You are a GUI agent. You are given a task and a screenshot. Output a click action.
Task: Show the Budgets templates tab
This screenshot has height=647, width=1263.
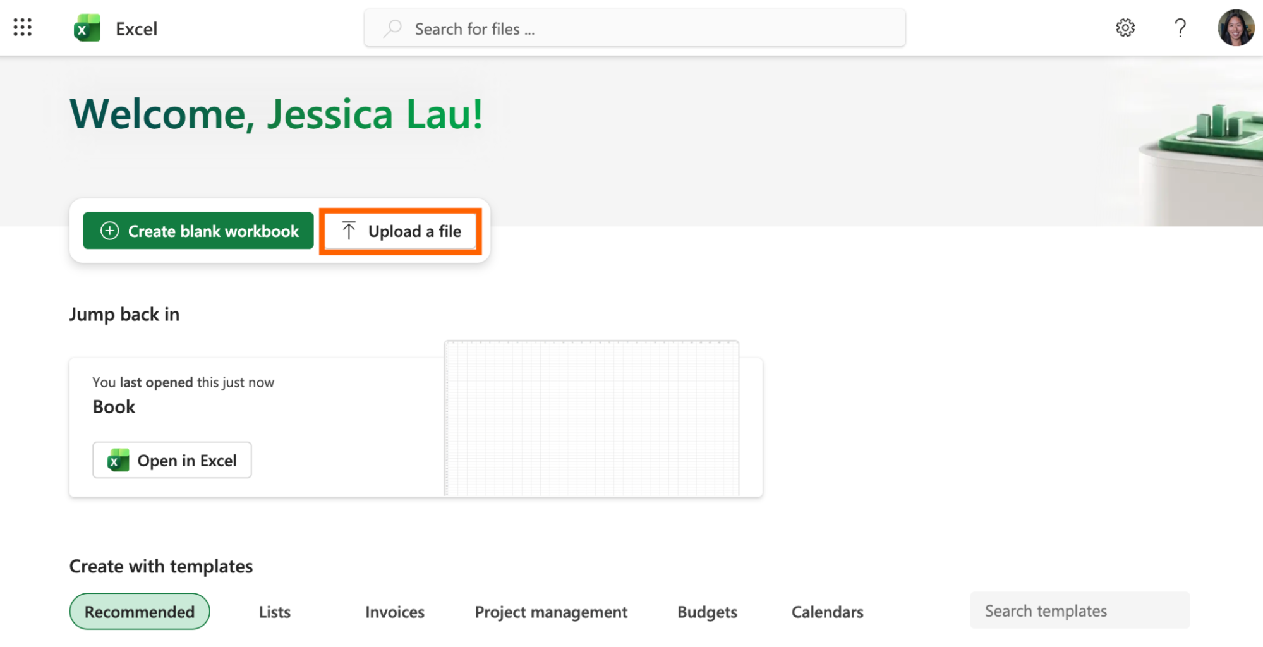pyautogui.click(x=707, y=612)
